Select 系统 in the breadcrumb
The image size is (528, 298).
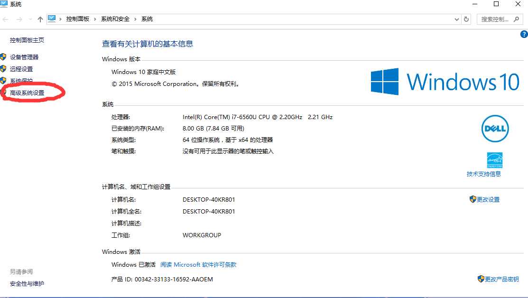coord(147,19)
